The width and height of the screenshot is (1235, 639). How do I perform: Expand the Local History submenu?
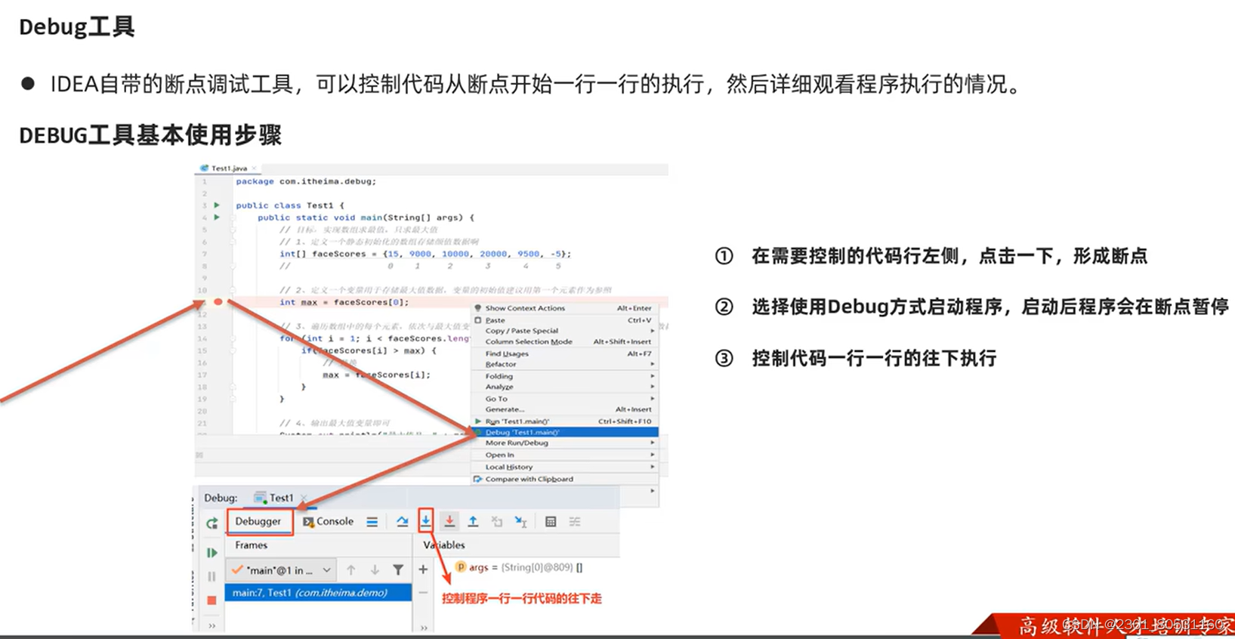coord(566,467)
